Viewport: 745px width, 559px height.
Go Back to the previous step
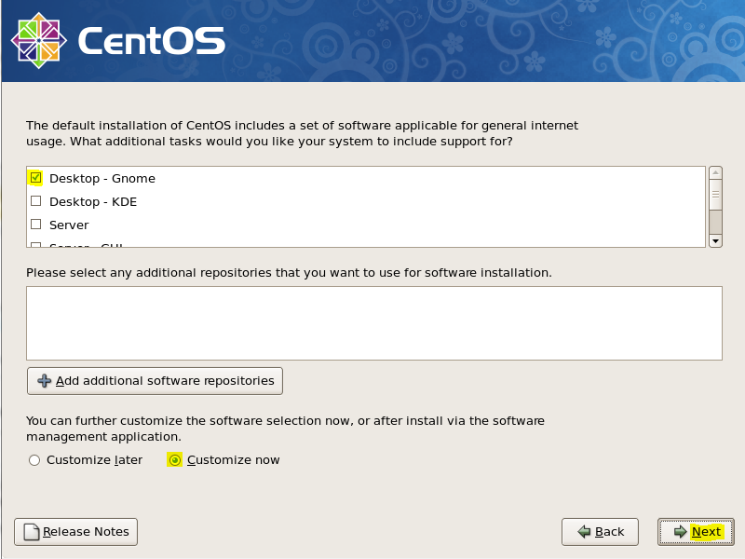pyautogui.click(x=600, y=532)
